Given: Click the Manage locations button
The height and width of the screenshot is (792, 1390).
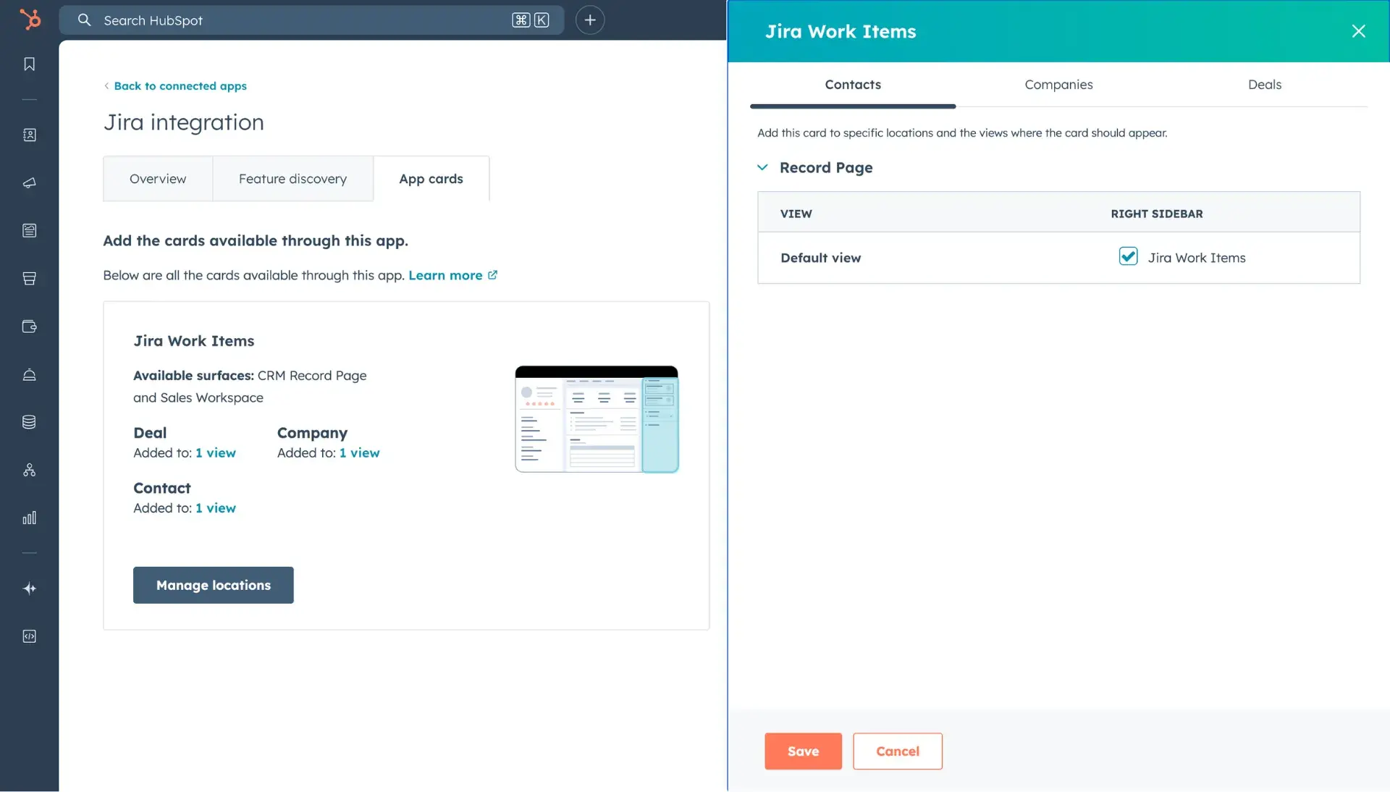Looking at the screenshot, I should click(213, 585).
